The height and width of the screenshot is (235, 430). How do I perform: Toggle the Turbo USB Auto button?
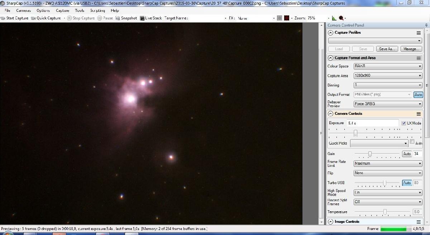point(407,183)
